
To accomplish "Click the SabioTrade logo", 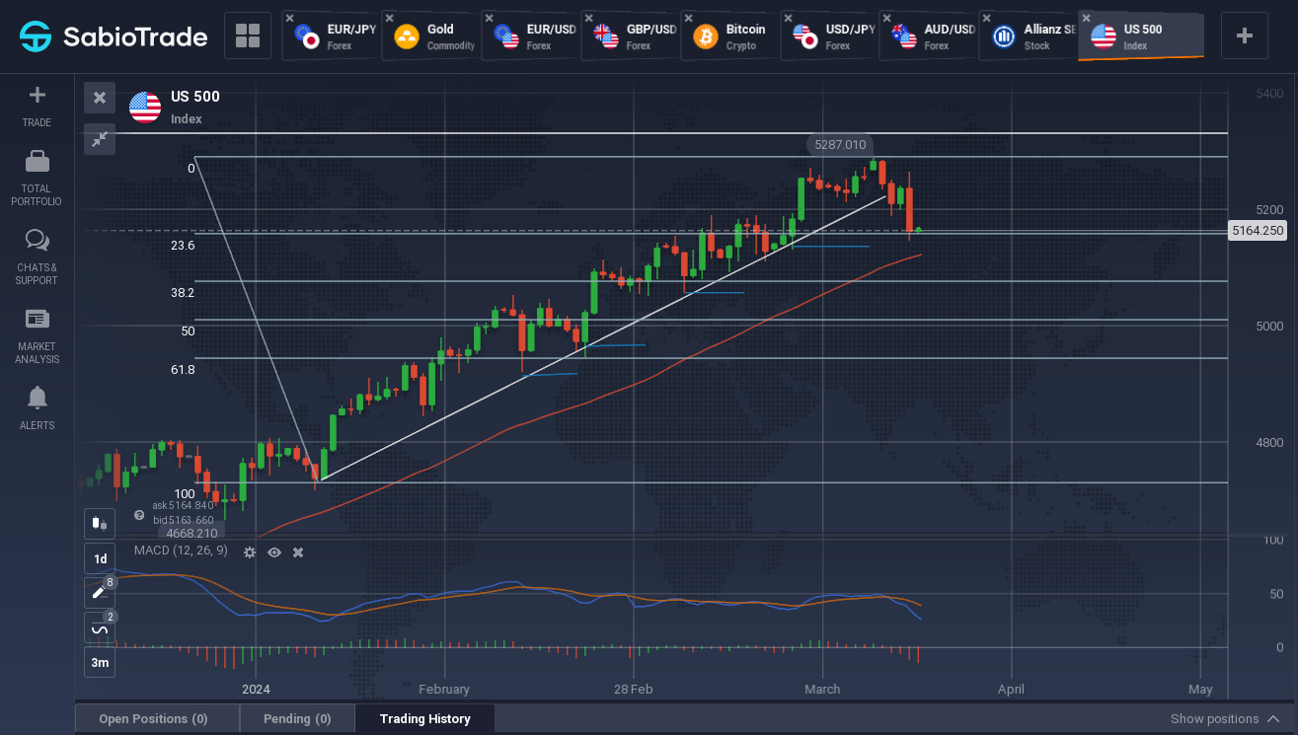I will tap(115, 37).
